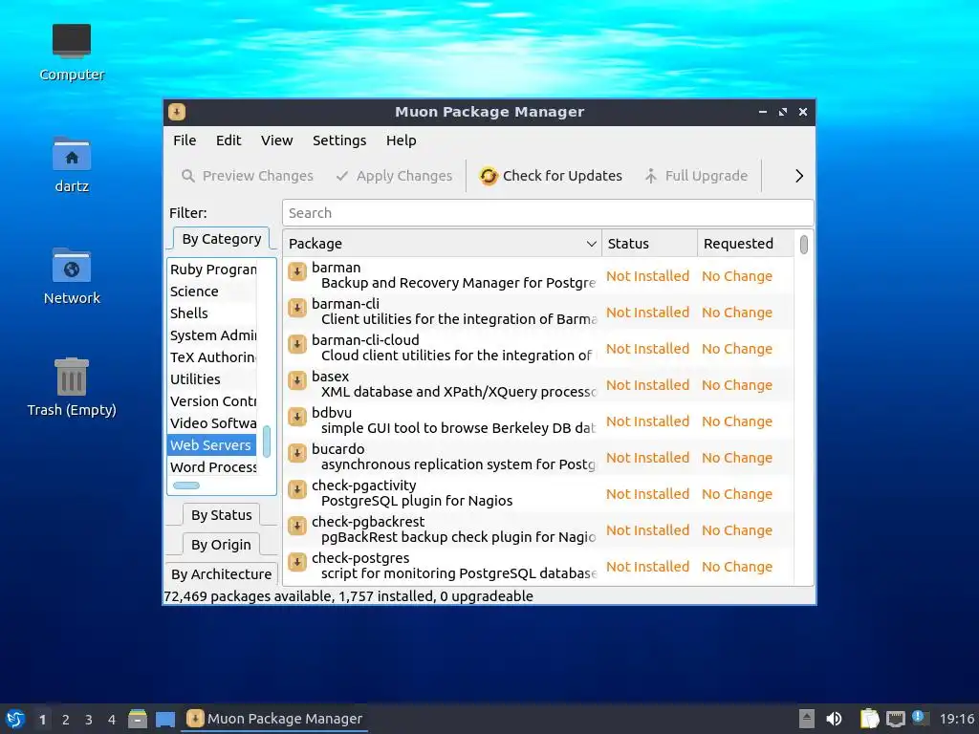Image resolution: width=979 pixels, height=734 pixels.
Task: Switch to the By Origin filter tab
Action: point(221,545)
